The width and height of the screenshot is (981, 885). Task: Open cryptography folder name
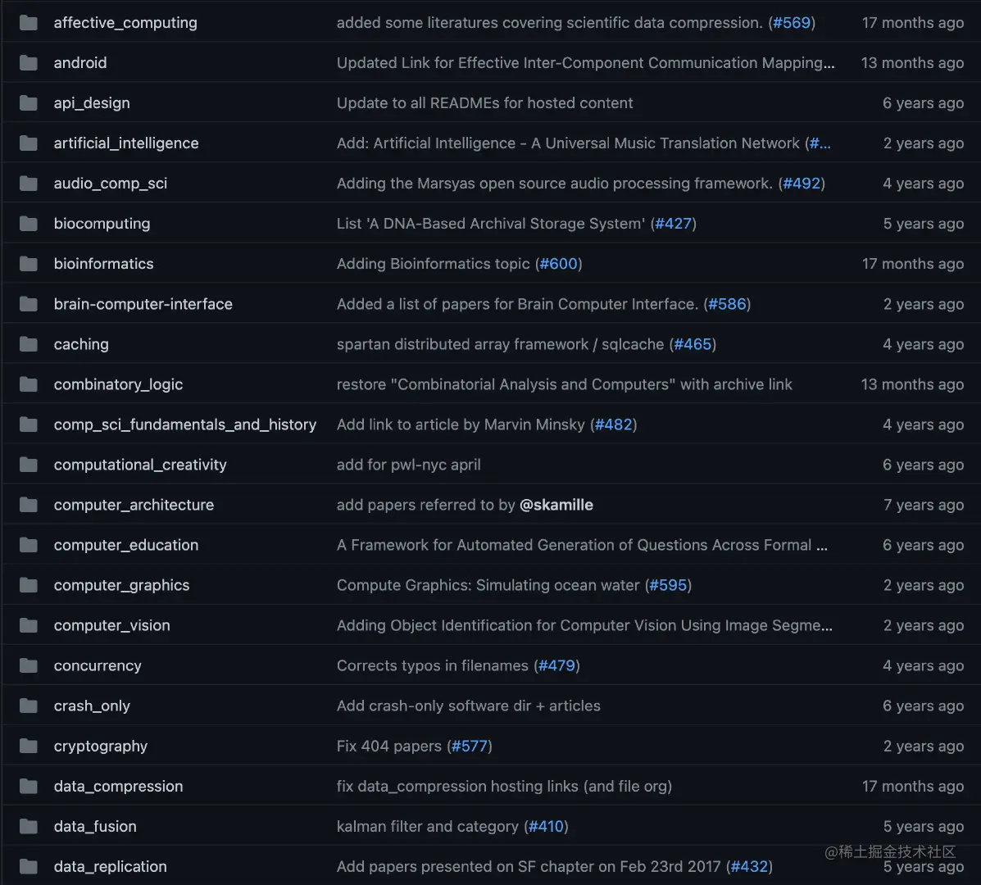tap(101, 747)
